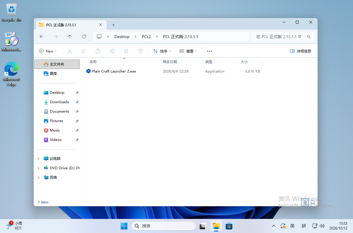Image resolution: width=353 pixels, height=233 pixels.
Task: Expand DVD Drive (D:) tree node
Action: [x=39, y=168]
